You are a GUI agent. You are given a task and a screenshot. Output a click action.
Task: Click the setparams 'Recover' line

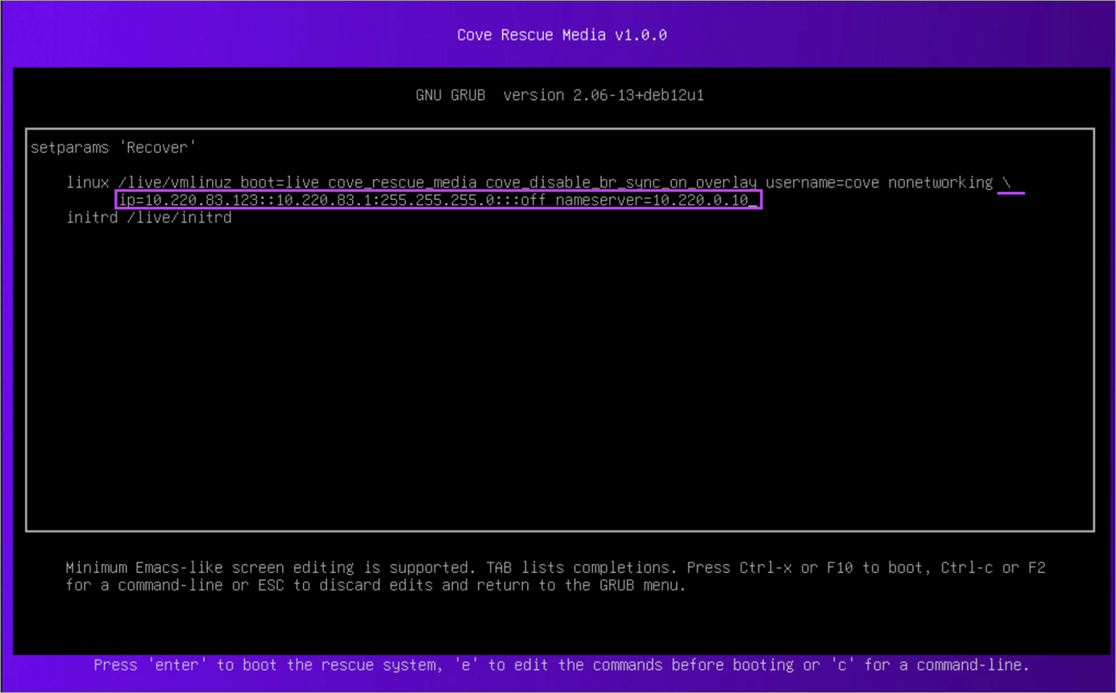(114, 147)
